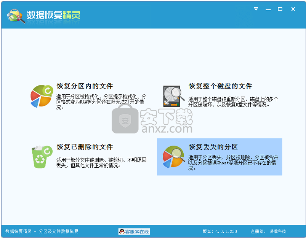
Task: Click 注册给: 易数科技 status text
Action: pos(268,232)
